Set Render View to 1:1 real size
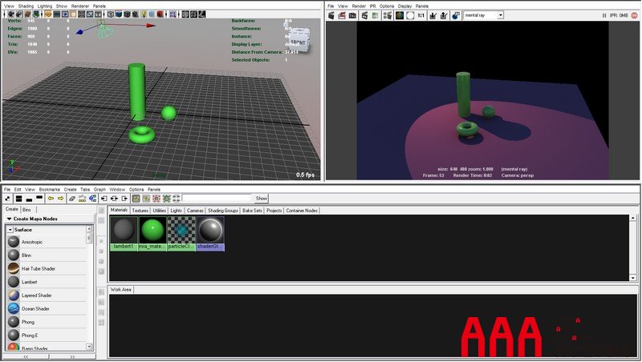This screenshot has height=362, width=642. pos(421,15)
